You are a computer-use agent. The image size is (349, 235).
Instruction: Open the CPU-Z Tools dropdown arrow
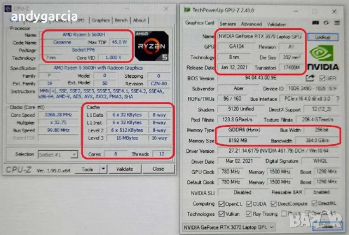pyautogui.click(x=103, y=169)
